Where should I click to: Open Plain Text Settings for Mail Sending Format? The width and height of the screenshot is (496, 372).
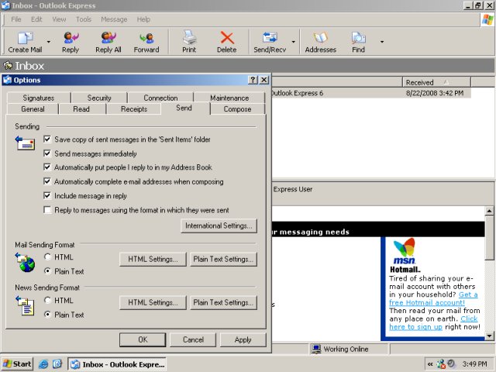click(x=223, y=259)
